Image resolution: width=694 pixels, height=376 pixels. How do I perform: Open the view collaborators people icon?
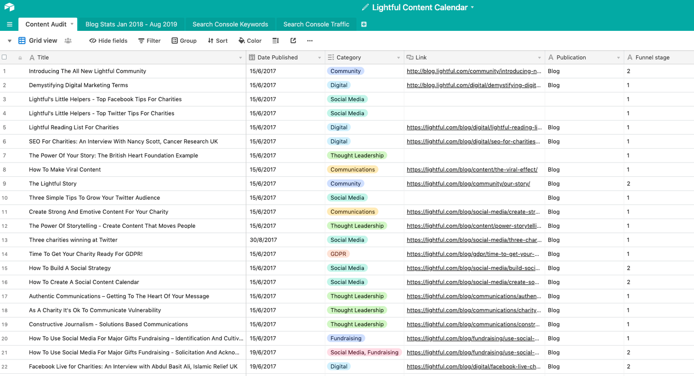68,40
